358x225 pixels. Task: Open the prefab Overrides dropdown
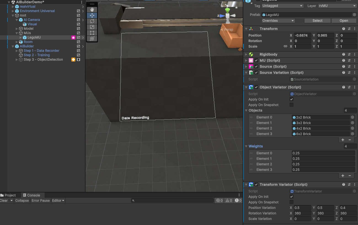click(x=278, y=21)
